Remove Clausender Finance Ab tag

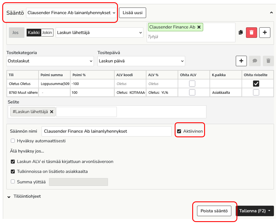199,27
